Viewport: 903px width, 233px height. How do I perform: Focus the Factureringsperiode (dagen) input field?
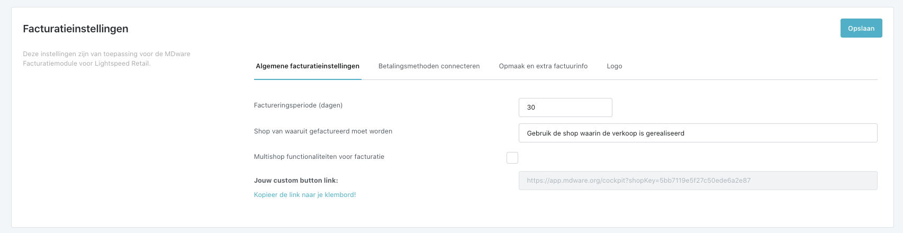click(565, 107)
